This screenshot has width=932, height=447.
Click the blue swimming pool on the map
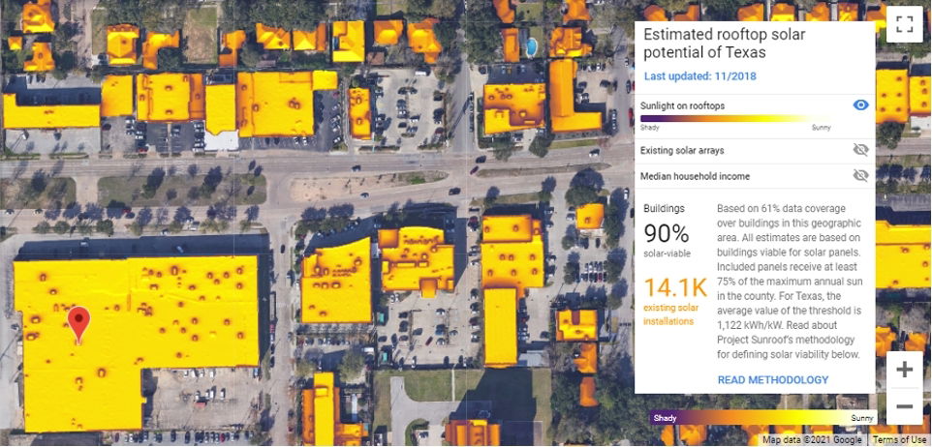point(530,45)
